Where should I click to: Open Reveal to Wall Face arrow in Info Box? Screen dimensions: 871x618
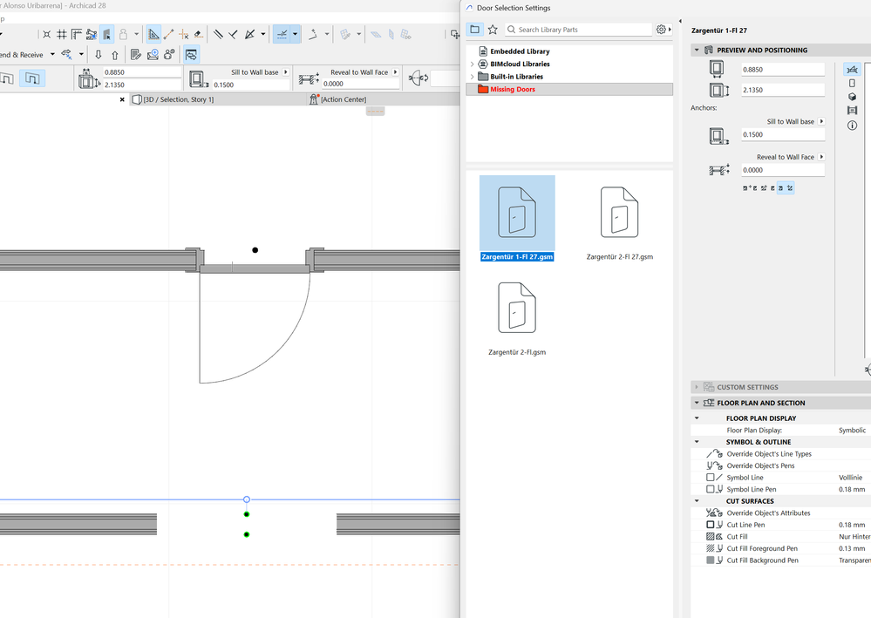396,72
